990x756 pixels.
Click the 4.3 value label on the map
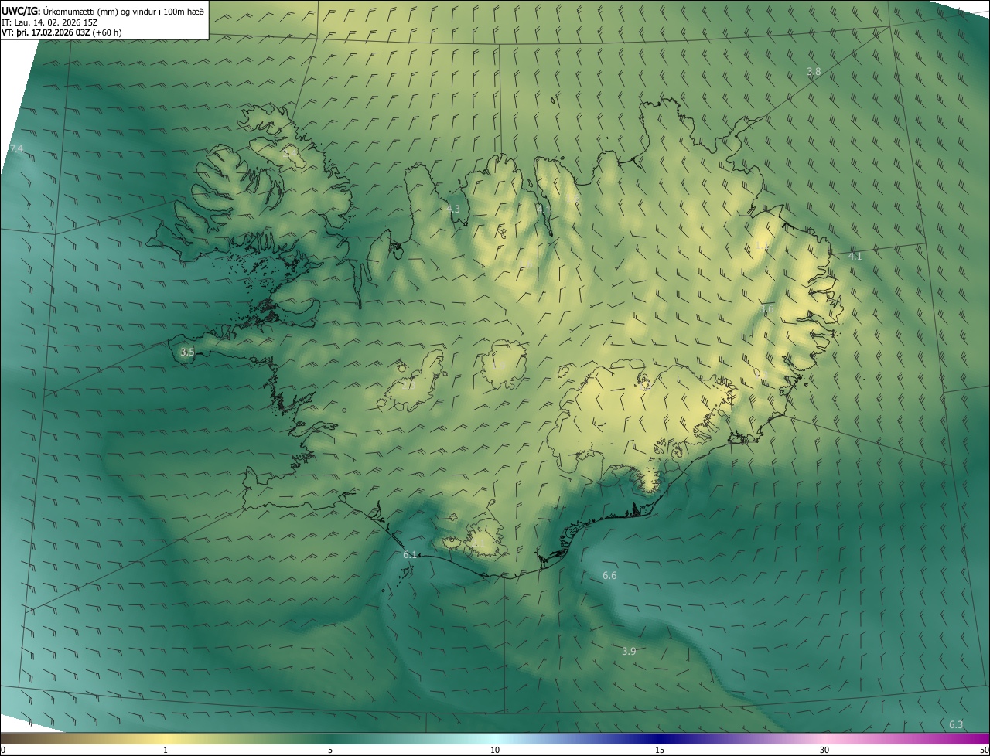[452, 209]
